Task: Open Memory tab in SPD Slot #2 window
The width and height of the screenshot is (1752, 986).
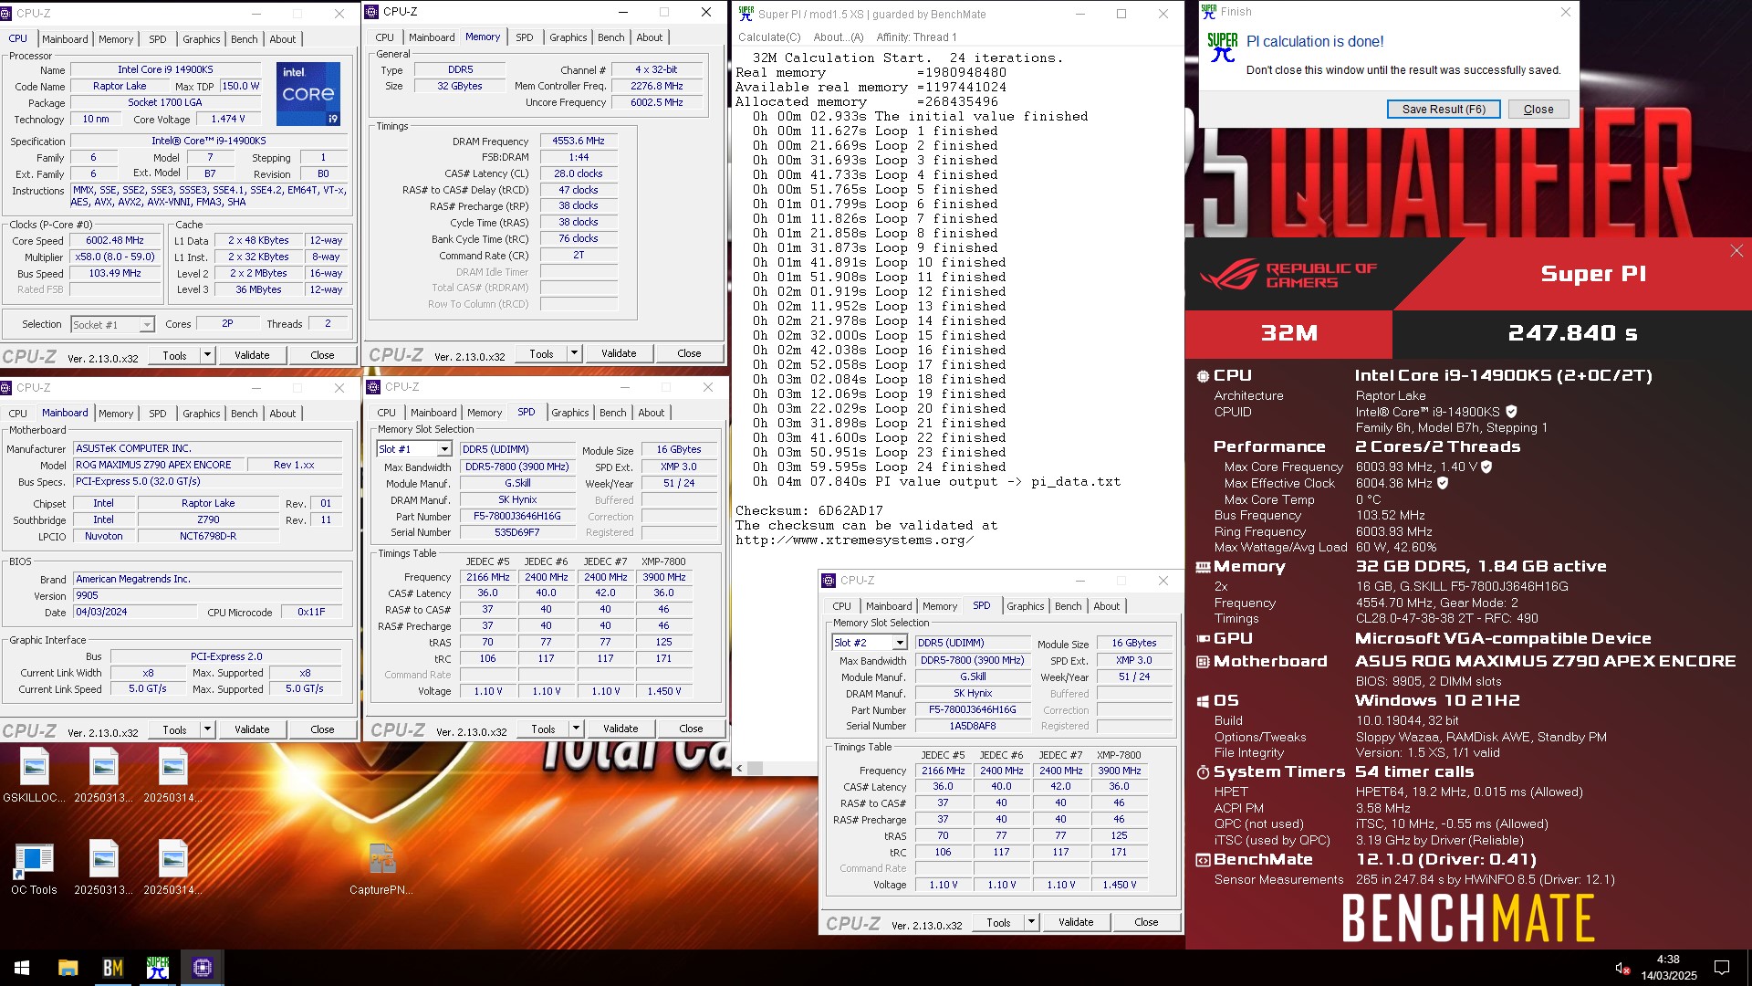Action: (940, 606)
